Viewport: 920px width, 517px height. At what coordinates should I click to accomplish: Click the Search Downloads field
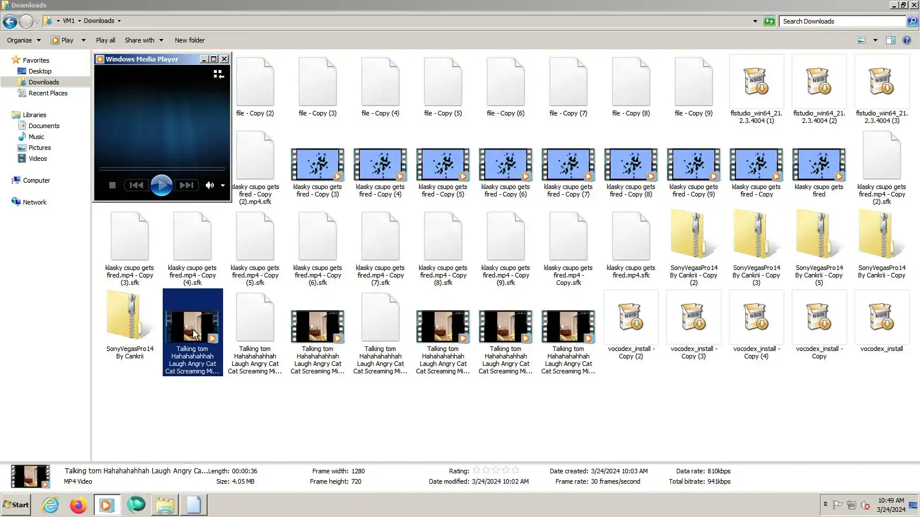coord(842,21)
